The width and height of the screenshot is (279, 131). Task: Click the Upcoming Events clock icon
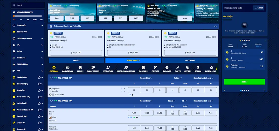(14, 12)
